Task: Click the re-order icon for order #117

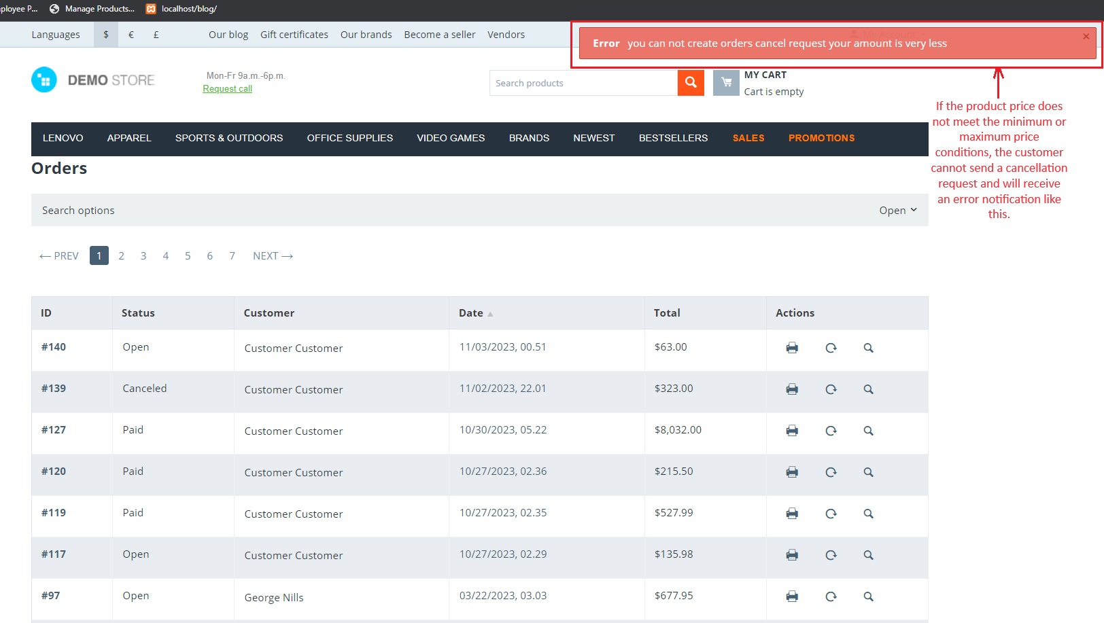Action: click(x=831, y=555)
